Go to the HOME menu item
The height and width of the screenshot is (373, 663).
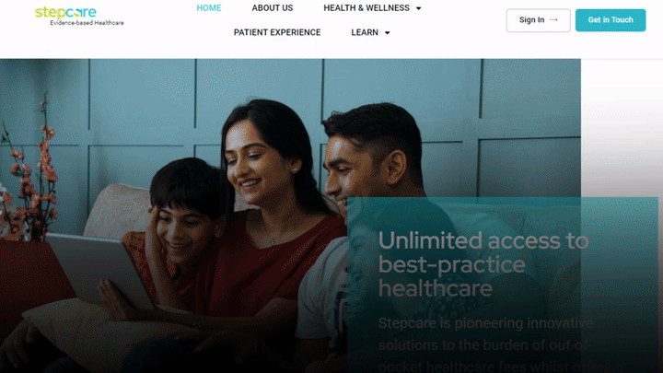(x=209, y=8)
